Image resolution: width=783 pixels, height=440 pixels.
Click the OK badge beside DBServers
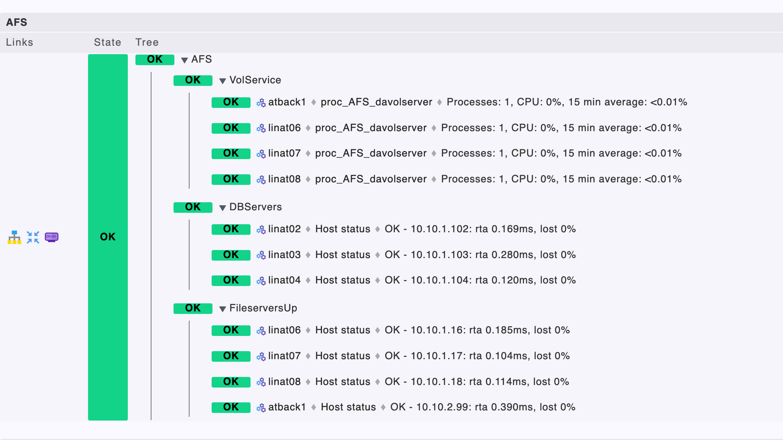click(193, 207)
